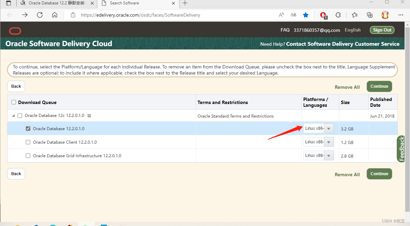Close the Search Software tab

coord(173,3)
